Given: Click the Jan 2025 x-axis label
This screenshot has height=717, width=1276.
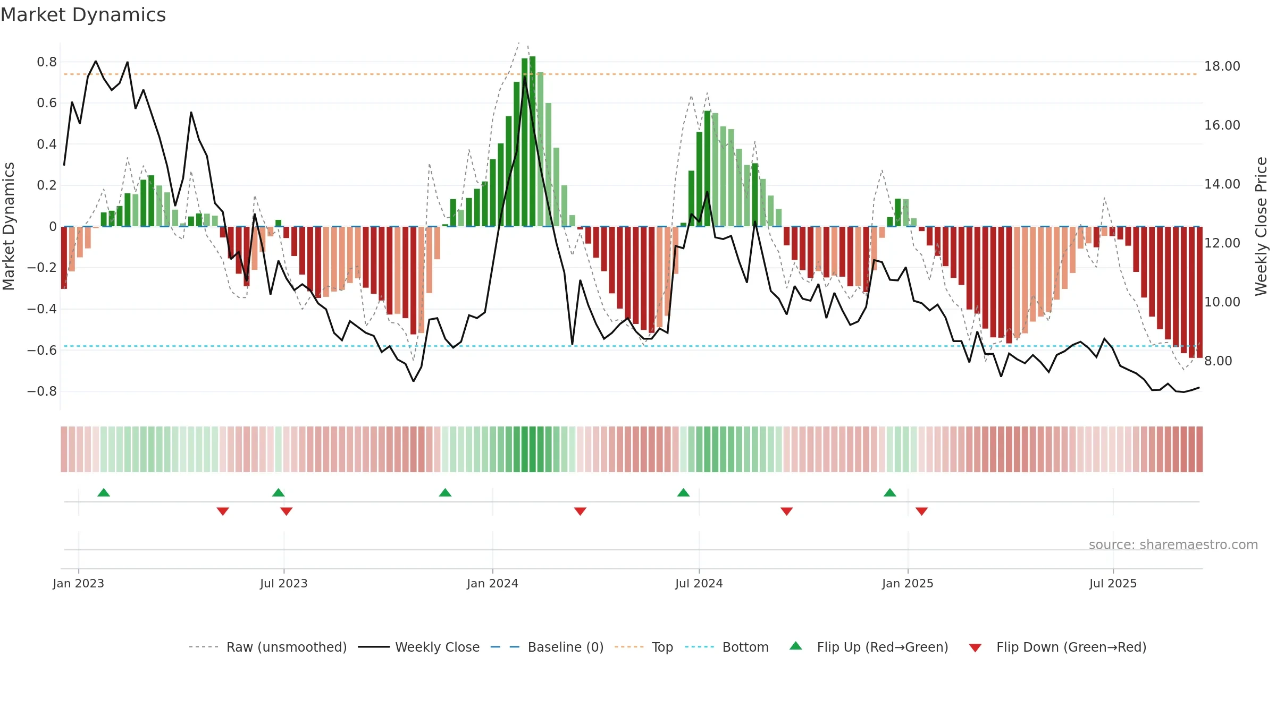Looking at the screenshot, I should 908,583.
